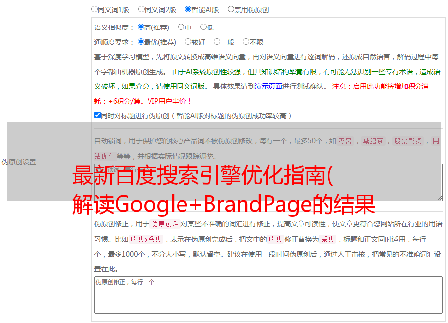Click the 语义相似度 label
The height and width of the screenshot is (323, 448).
[114, 27]
